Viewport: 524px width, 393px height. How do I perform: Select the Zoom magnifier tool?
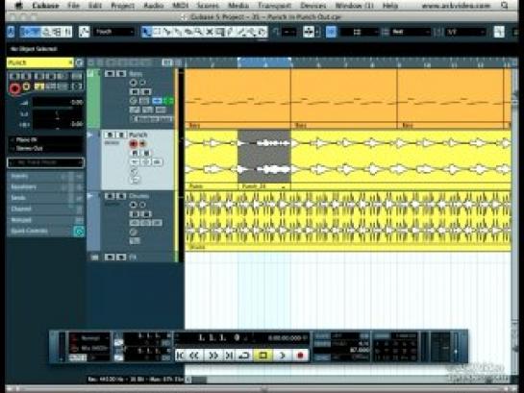tap(198, 32)
